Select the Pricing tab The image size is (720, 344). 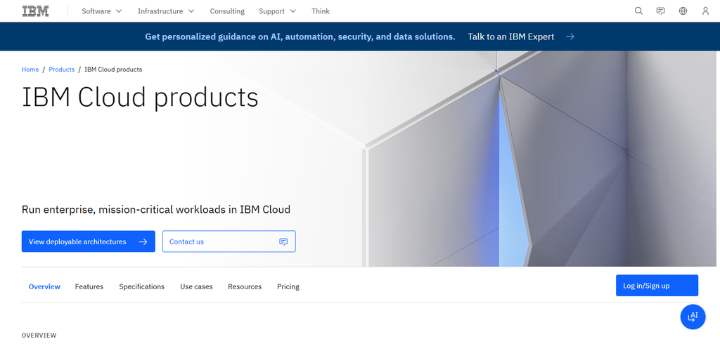point(288,286)
